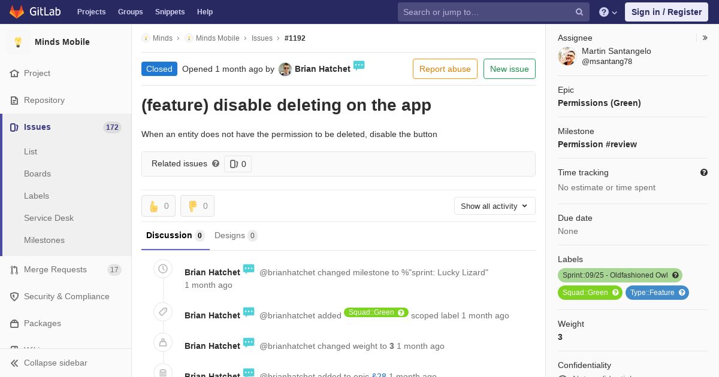This screenshot has width=719, height=377.
Task: Focus the Search or jump to field
Action: (494, 12)
